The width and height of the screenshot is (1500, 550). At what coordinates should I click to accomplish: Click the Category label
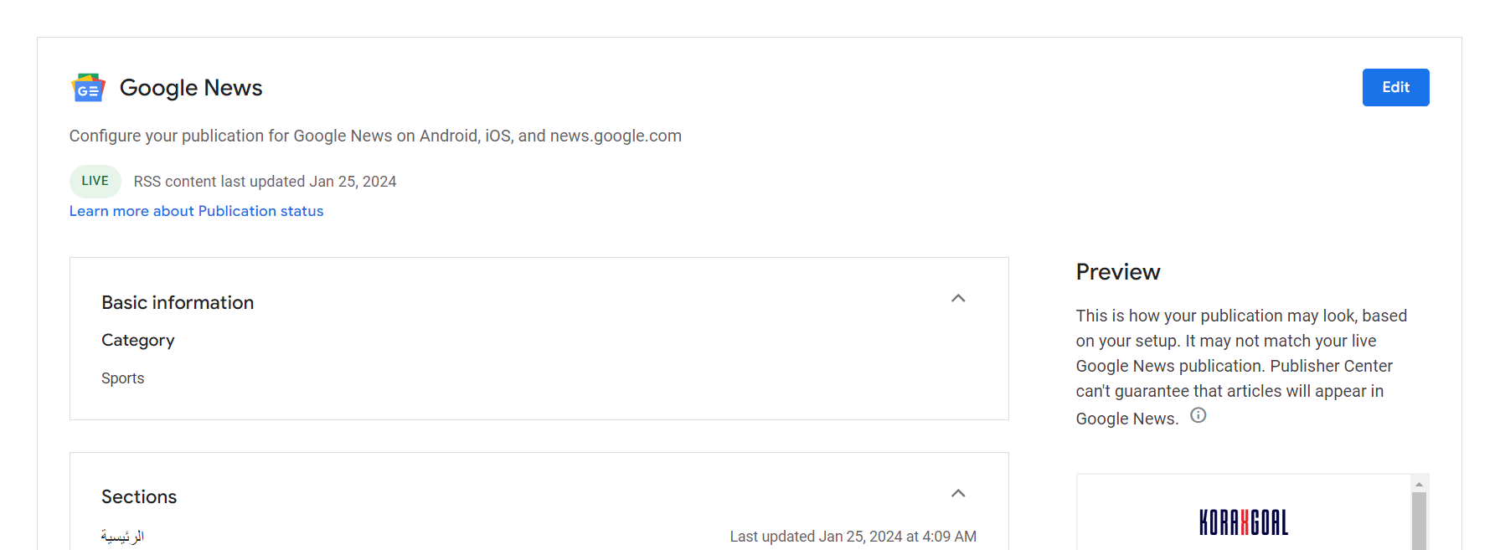(x=138, y=341)
